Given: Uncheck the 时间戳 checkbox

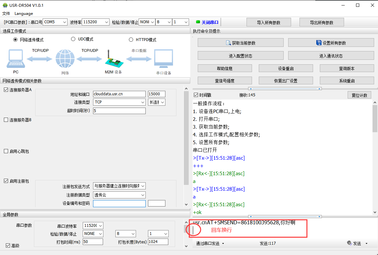Looking at the screenshot, I should coord(196,95).
